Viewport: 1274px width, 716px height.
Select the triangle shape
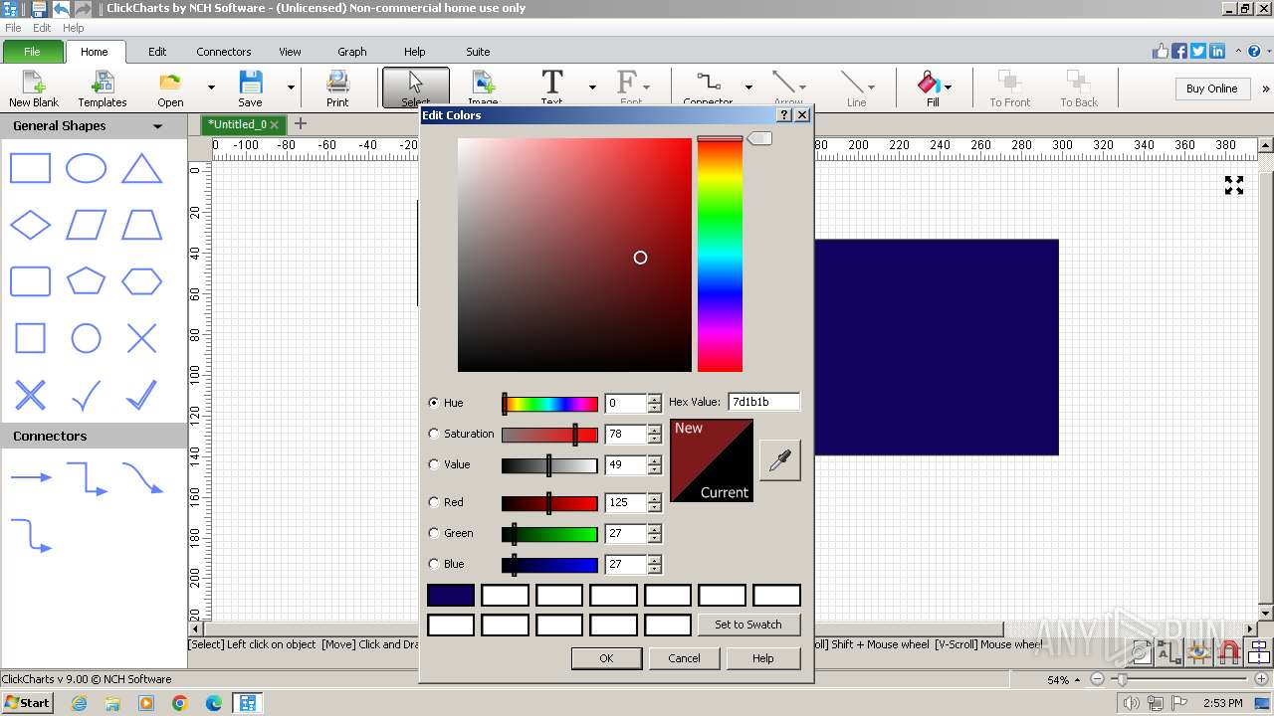pyautogui.click(x=141, y=168)
